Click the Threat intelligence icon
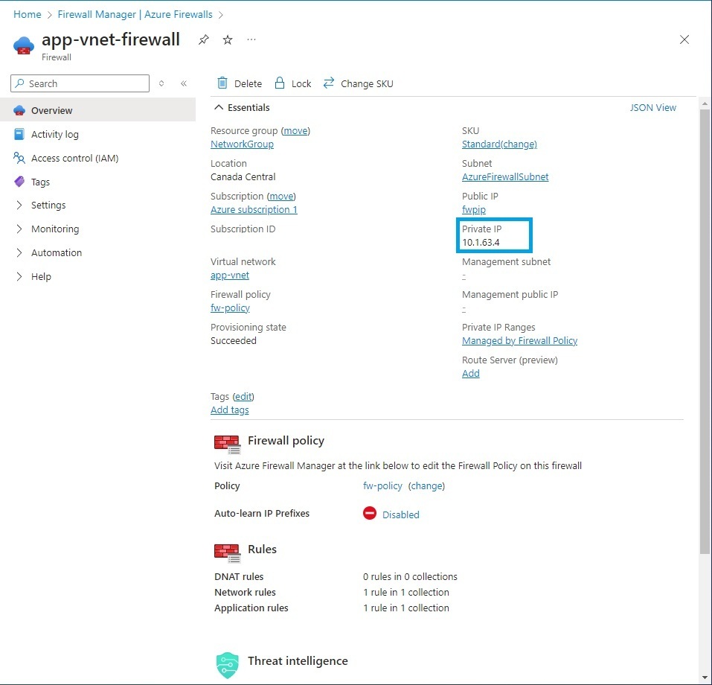This screenshot has height=685, width=712. (x=226, y=663)
